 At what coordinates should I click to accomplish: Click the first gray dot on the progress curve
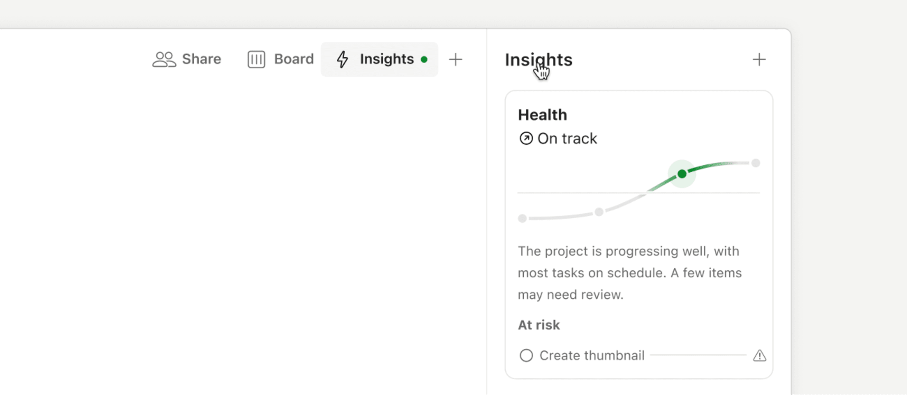click(x=522, y=219)
